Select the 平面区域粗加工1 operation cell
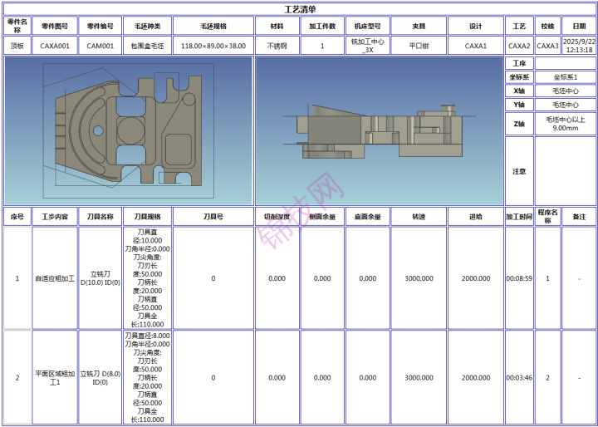The height and width of the screenshot is (427, 598). pyautogui.click(x=55, y=378)
